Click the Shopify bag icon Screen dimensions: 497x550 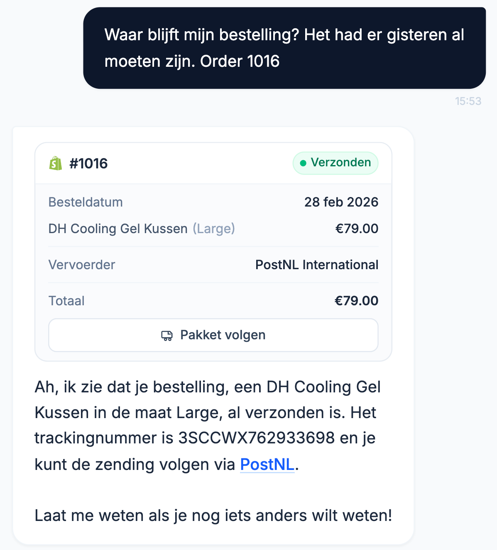coord(56,163)
